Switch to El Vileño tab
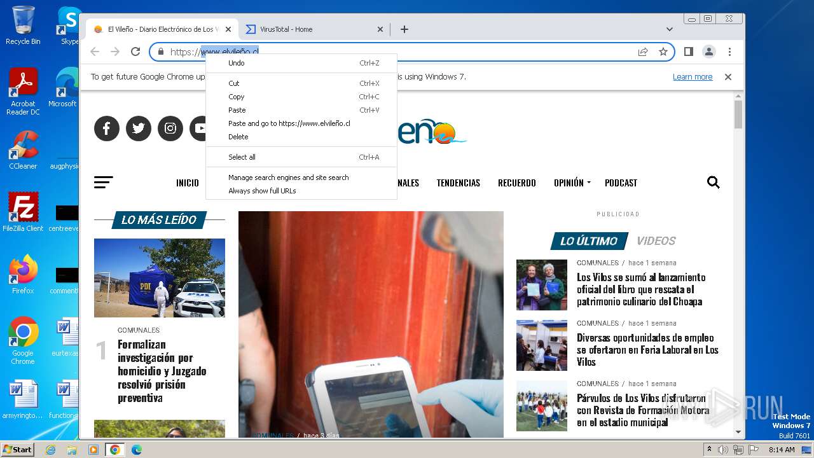The height and width of the screenshot is (458, 814). (162, 29)
